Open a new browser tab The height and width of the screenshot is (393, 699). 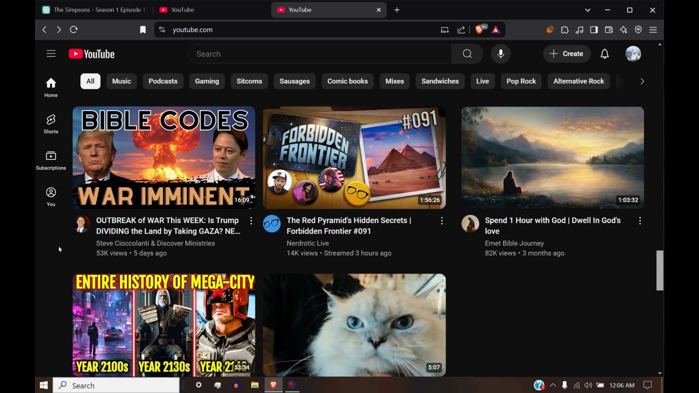pos(397,10)
